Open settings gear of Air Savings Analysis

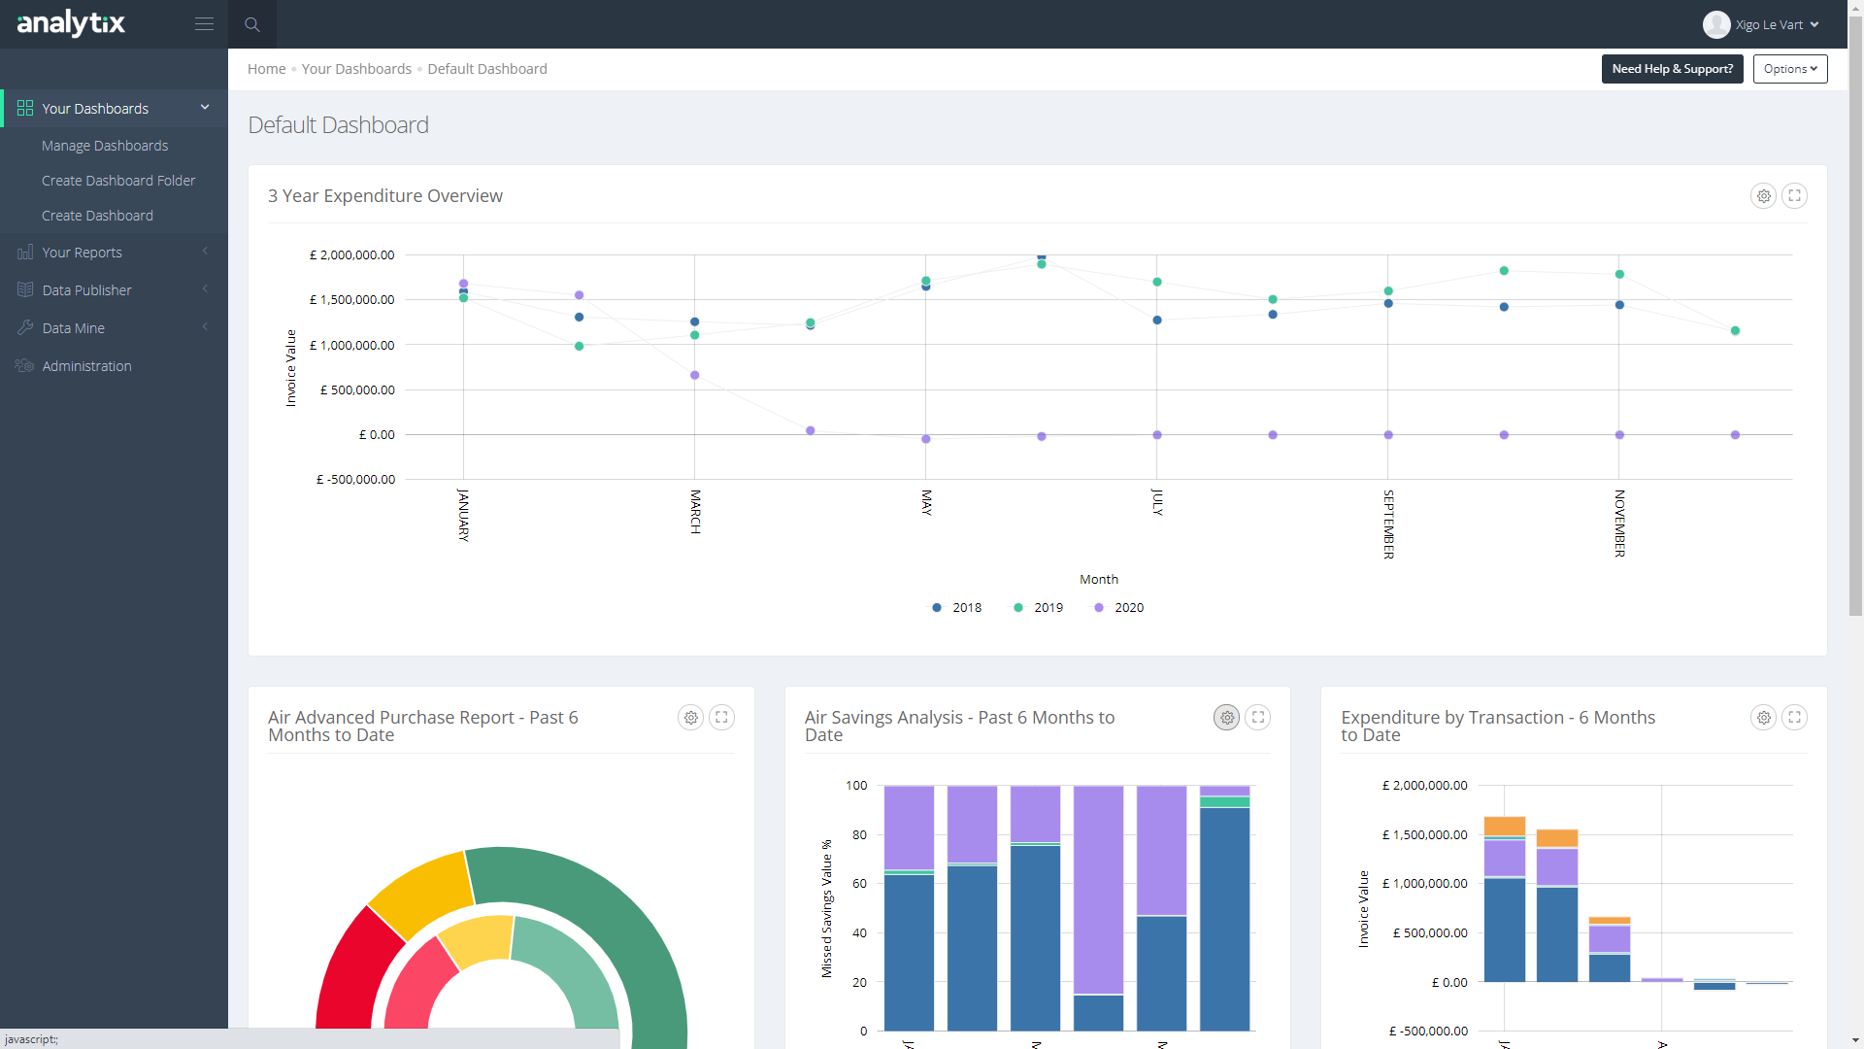click(x=1227, y=718)
